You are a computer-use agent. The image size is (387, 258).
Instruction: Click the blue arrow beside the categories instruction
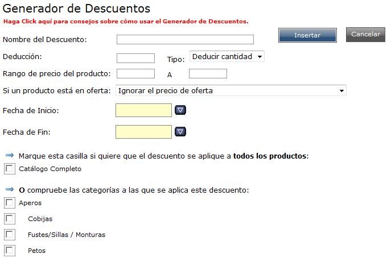point(9,189)
